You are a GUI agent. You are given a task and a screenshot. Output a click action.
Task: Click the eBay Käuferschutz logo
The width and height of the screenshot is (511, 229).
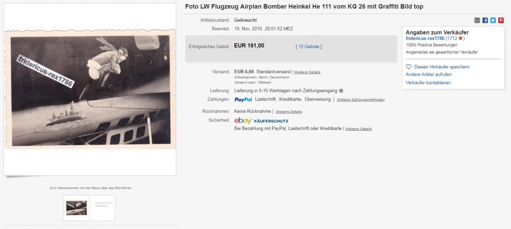[261, 121]
